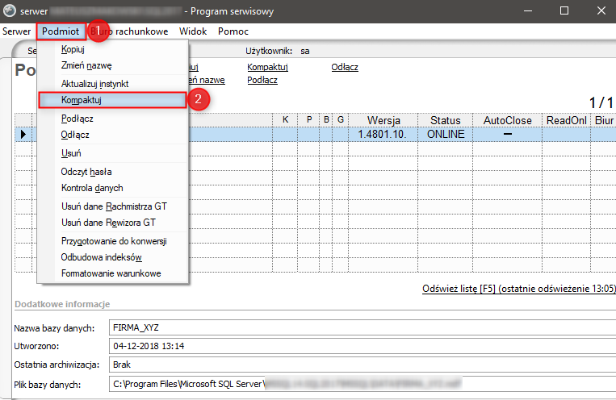
Task: Select Aktualizuj instynkt menu entry
Action: (x=113, y=84)
